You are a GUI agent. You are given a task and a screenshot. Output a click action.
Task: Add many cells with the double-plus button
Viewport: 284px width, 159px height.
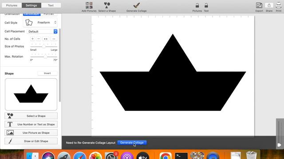[46, 39]
